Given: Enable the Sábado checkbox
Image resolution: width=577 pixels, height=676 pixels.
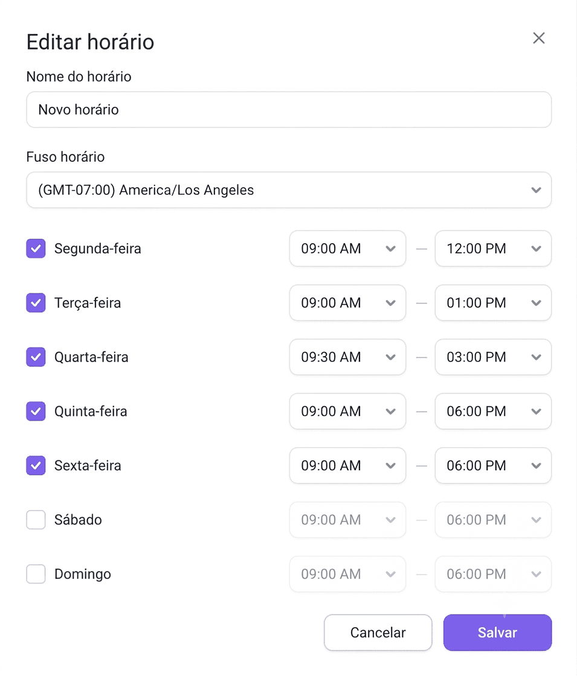Looking at the screenshot, I should (x=36, y=520).
